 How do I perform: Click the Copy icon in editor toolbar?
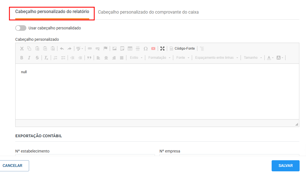[29, 49]
